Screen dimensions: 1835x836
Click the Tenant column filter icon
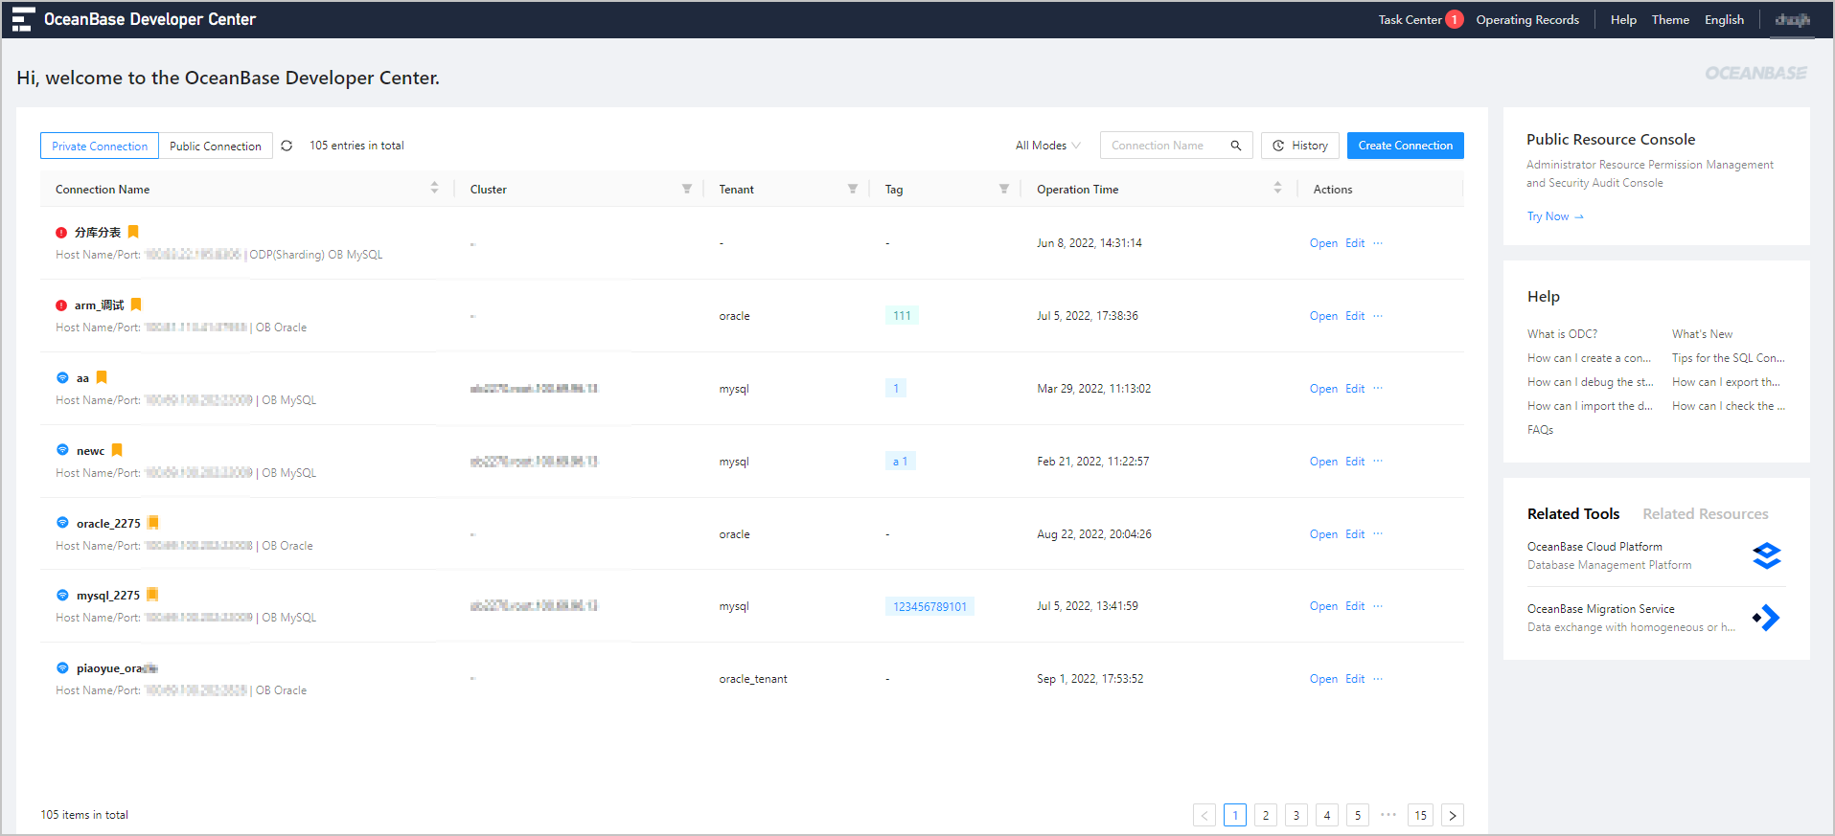pyautogui.click(x=852, y=189)
